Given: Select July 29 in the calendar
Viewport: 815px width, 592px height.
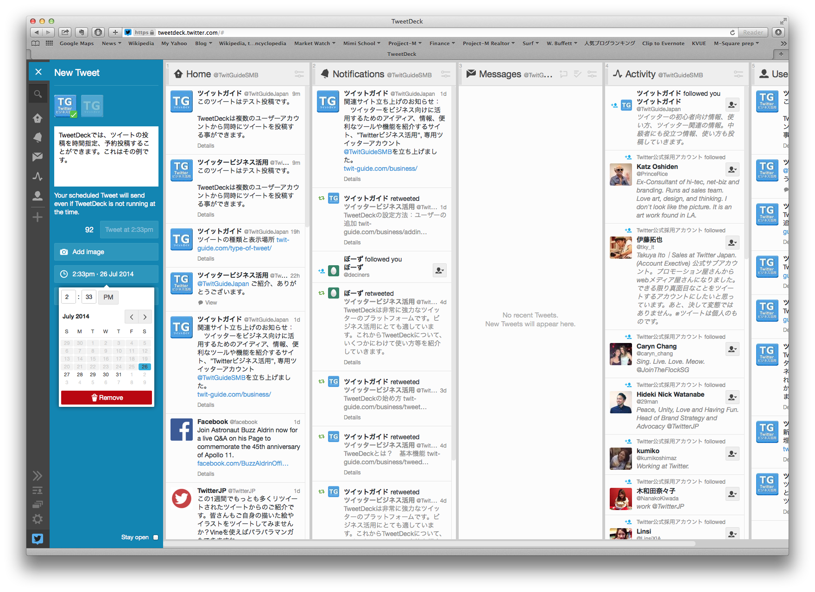Looking at the screenshot, I should 93,374.
